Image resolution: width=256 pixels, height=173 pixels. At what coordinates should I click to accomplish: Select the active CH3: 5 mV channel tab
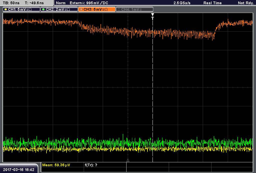point(97,9)
